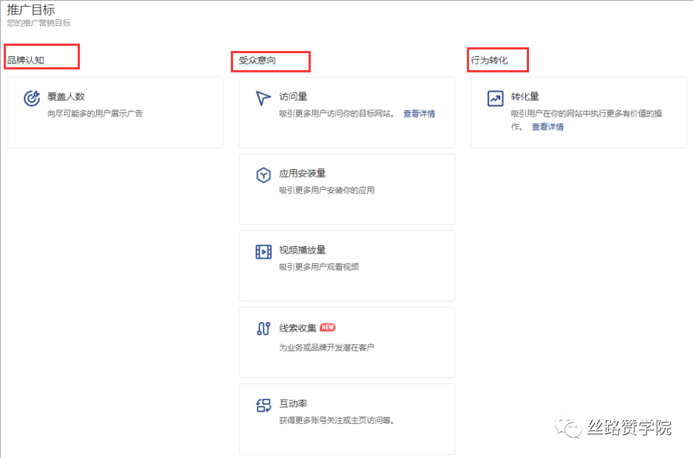694x458 pixels.
Task: Select the 视频播放量 objective card
Action: (x=346, y=265)
